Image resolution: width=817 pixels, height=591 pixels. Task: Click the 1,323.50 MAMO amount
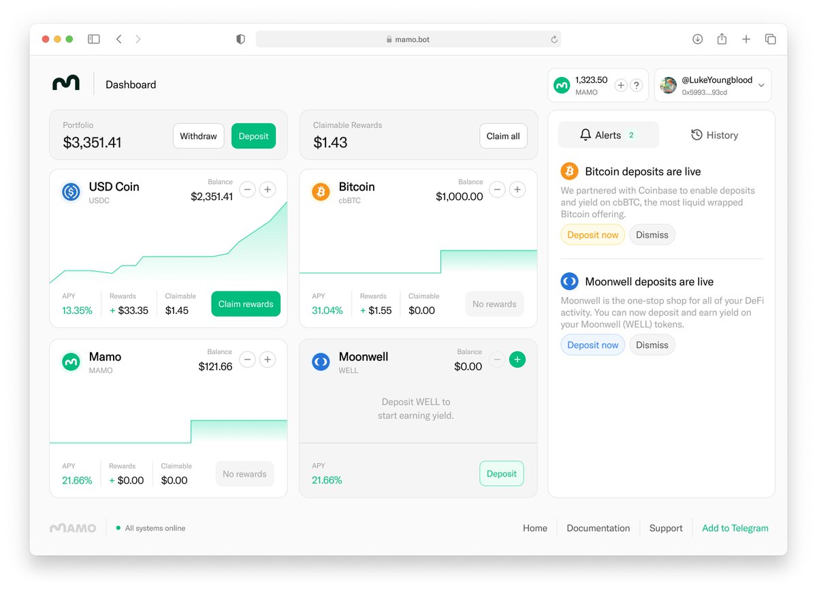click(591, 80)
